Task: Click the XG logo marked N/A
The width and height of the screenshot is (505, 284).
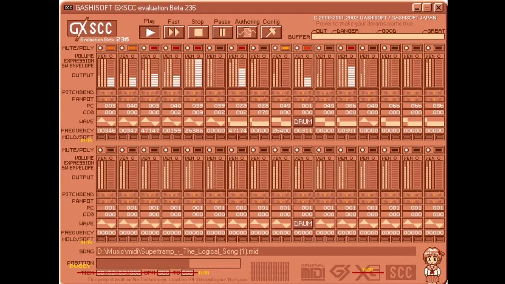Action: (x=368, y=272)
